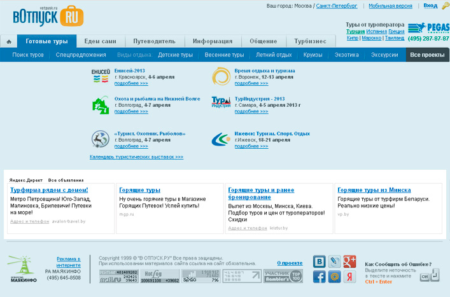
Task: Click the SpyLOG counter badge
Action: tap(201, 276)
